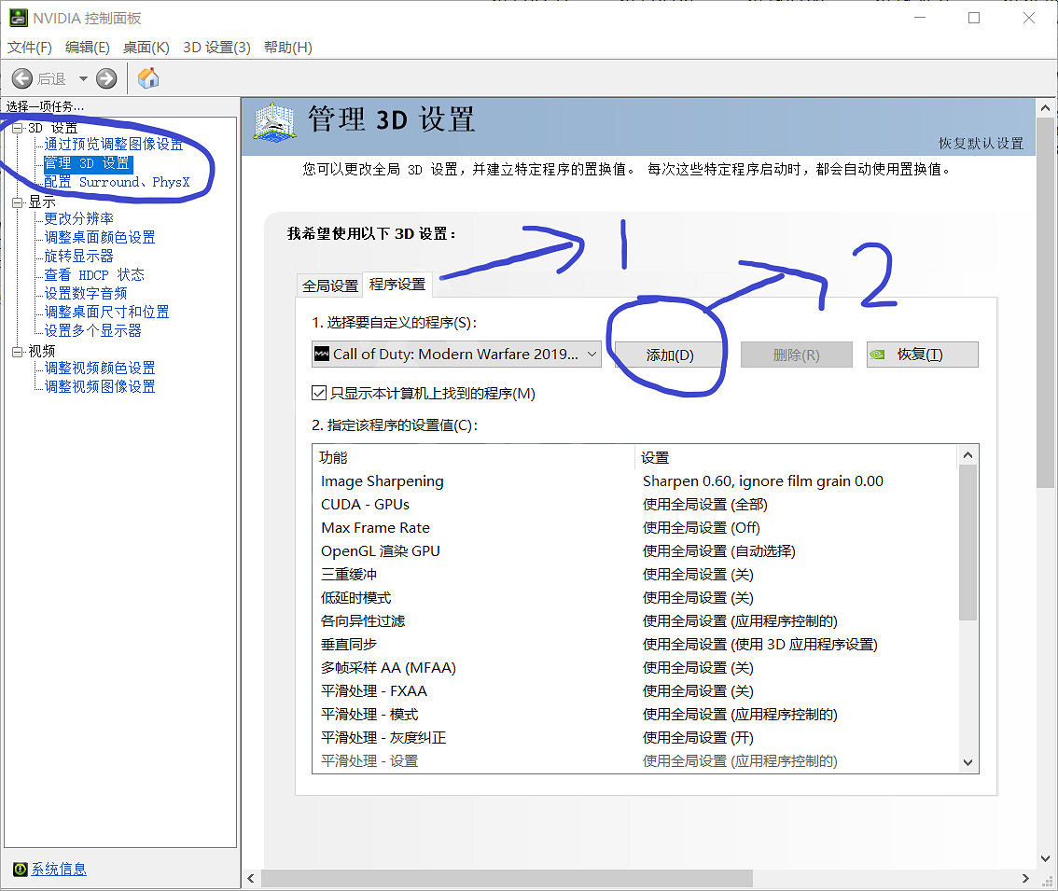Click the Back arrow icon

[x=22, y=78]
